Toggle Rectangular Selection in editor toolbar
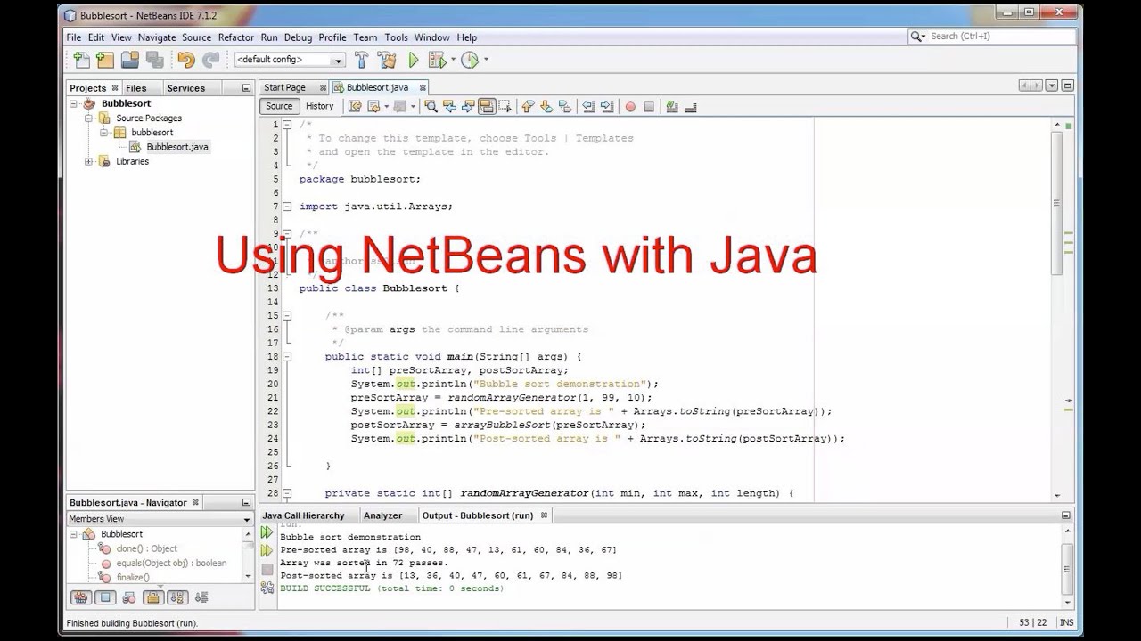Viewport: 1141px width, 641px height. click(x=505, y=106)
